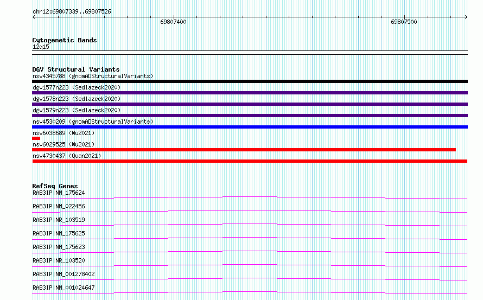
Task: Select the chr12:69807339..69807526 coordinate label
Action: 72,12
